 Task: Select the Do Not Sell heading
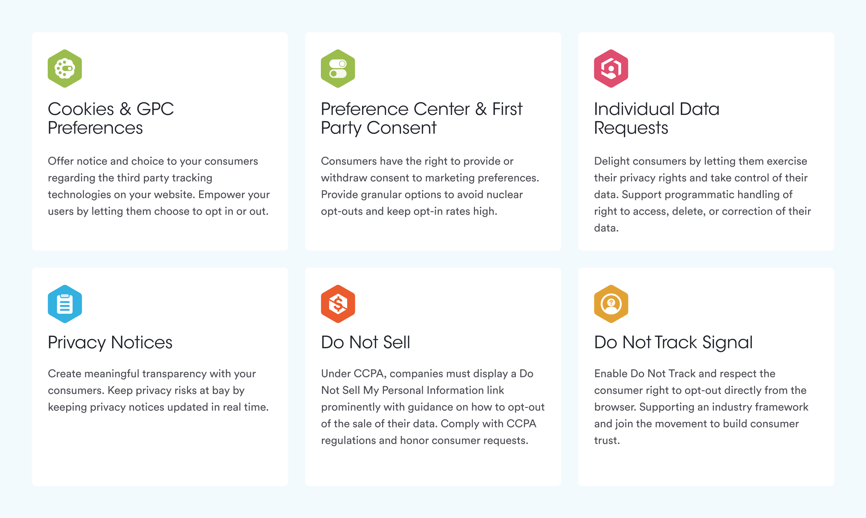tap(365, 342)
